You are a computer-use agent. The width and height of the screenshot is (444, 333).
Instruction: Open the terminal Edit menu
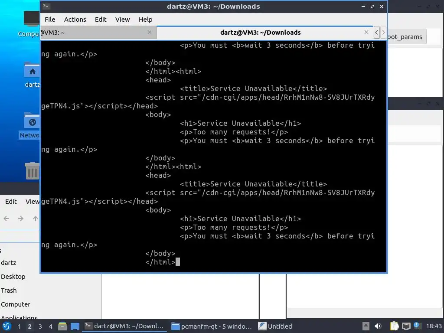point(101,20)
